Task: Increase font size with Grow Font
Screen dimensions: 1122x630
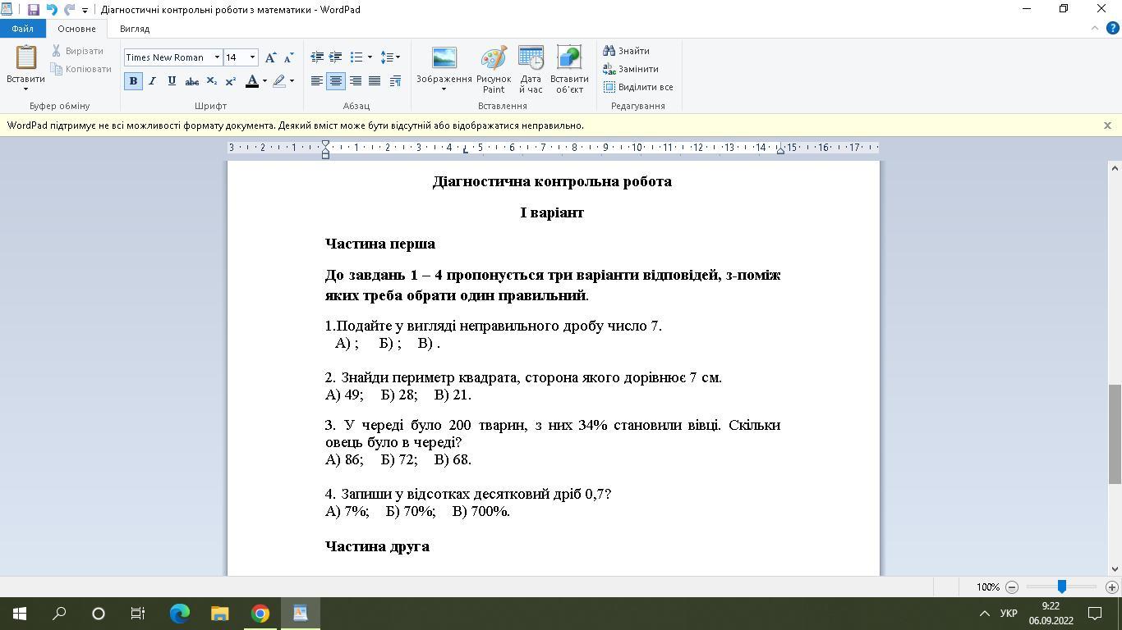Action: (x=270, y=57)
